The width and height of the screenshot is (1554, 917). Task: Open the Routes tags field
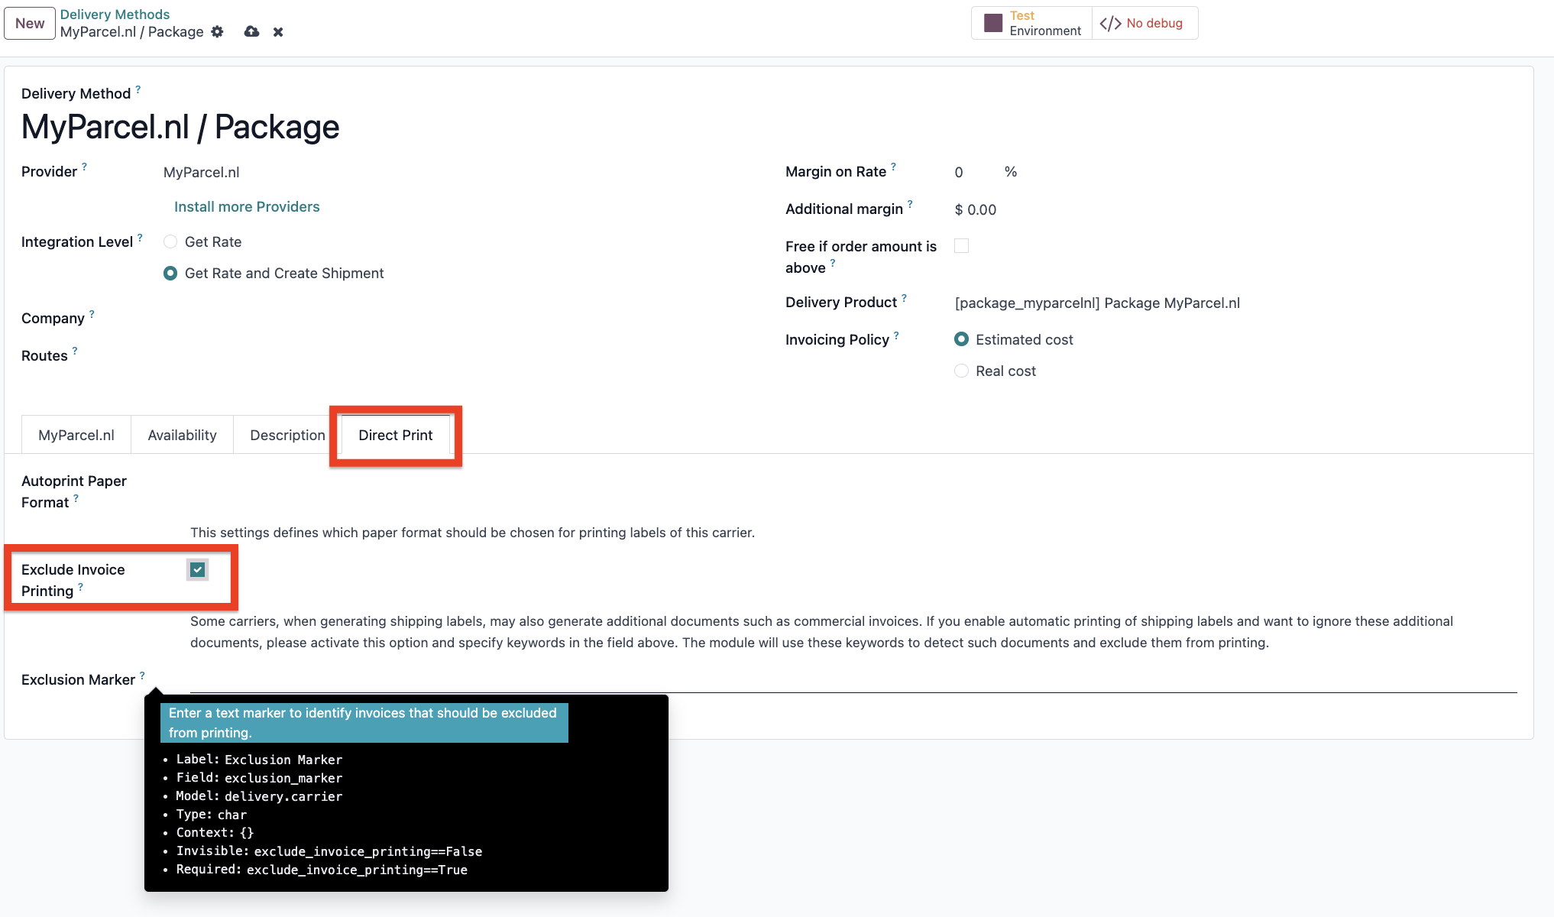pos(458,356)
